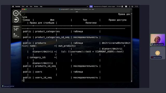Screen dimensions: 166x93
Task: Click the Terminal vertical scrollbar
Action: (x=132, y=48)
